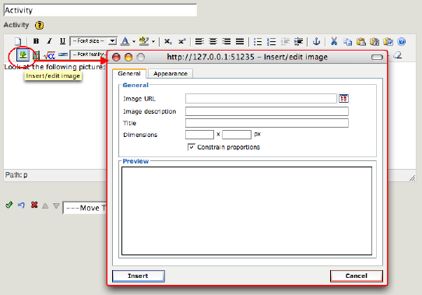The width and height of the screenshot is (422, 295).
Task: Click Paste as plain text icon
Action: point(375,42)
